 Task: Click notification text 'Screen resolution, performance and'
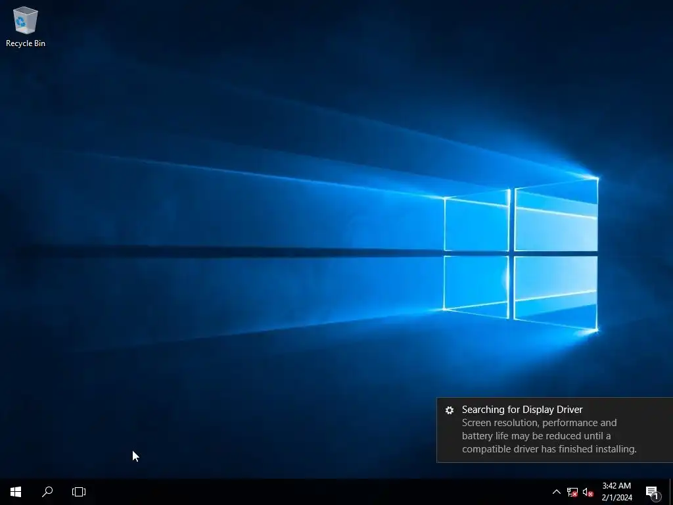click(x=539, y=423)
